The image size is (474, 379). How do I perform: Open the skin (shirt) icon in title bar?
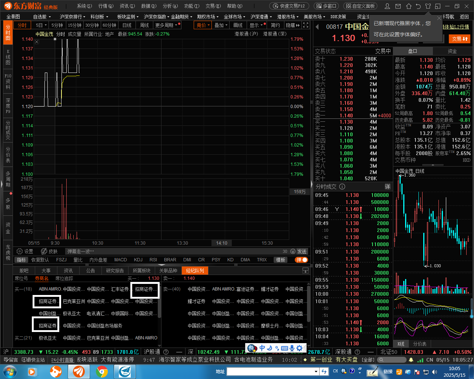coord(428,6)
